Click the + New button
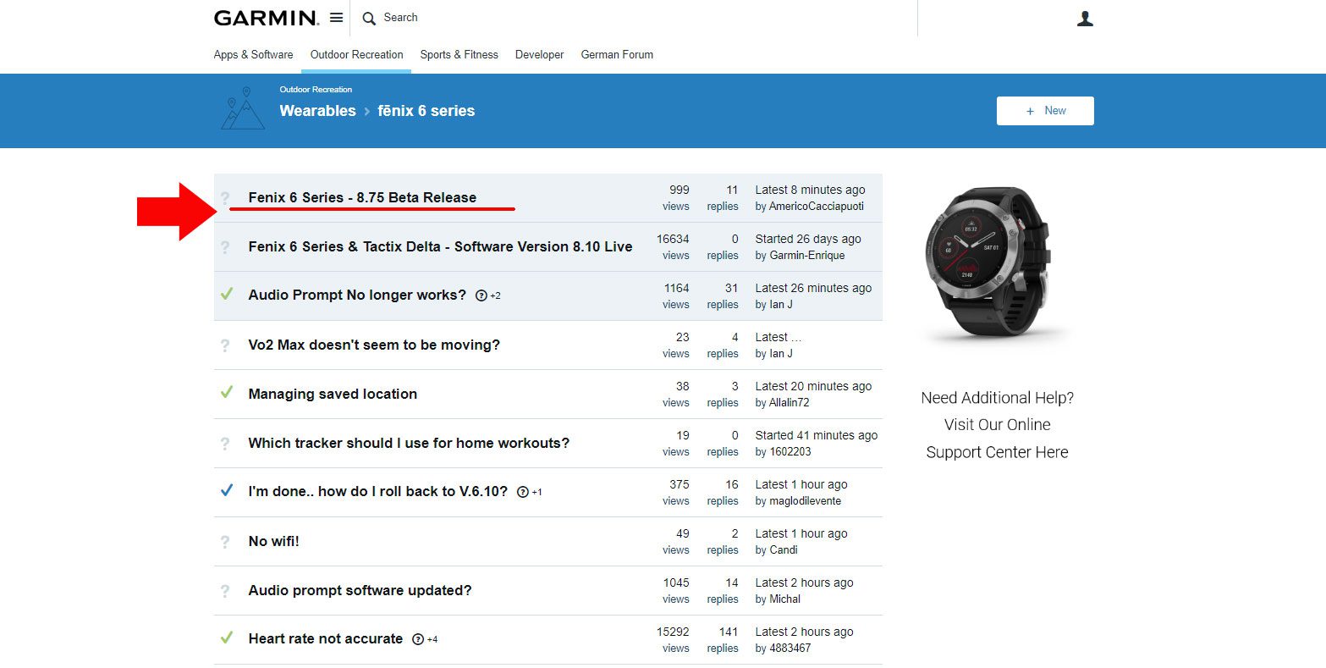1326x668 pixels. tap(1045, 111)
